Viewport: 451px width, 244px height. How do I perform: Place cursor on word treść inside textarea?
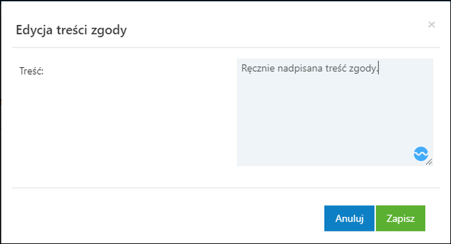336,69
